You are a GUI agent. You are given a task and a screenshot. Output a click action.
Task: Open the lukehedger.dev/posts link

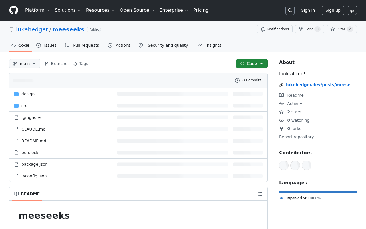(x=320, y=85)
